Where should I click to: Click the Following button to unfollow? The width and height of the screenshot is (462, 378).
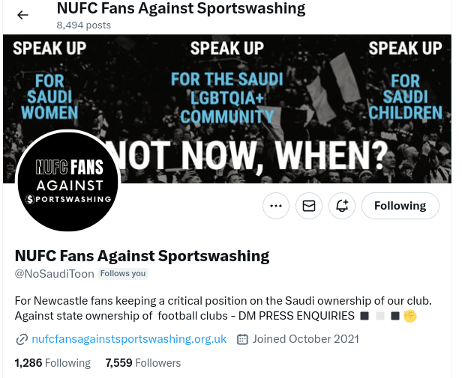pos(400,206)
